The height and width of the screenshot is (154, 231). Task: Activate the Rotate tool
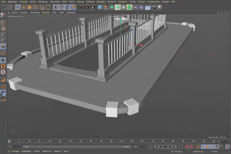pyautogui.click(x=35, y=7)
